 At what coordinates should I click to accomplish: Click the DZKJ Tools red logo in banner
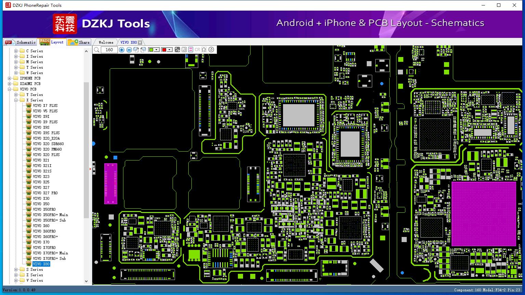(x=65, y=24)
